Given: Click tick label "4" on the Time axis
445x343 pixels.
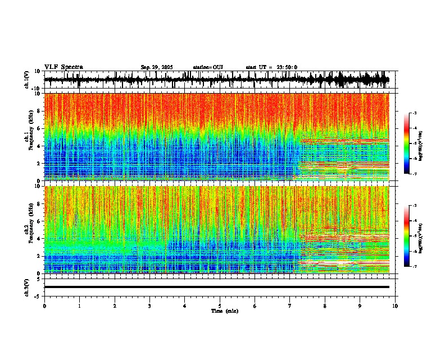Looking at the screenshot, I should [185, 306].
